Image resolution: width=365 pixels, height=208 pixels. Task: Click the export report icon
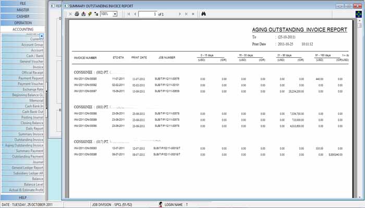point(83,14)
